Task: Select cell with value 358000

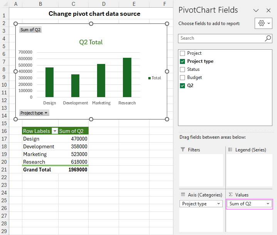Action: pos(73,146)
